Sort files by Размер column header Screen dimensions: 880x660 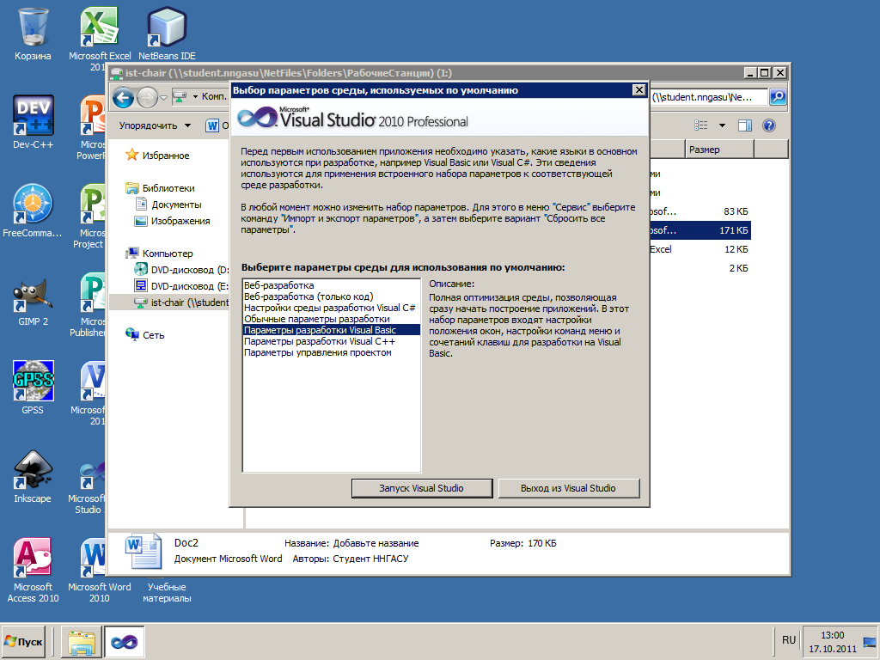[719, 150]
